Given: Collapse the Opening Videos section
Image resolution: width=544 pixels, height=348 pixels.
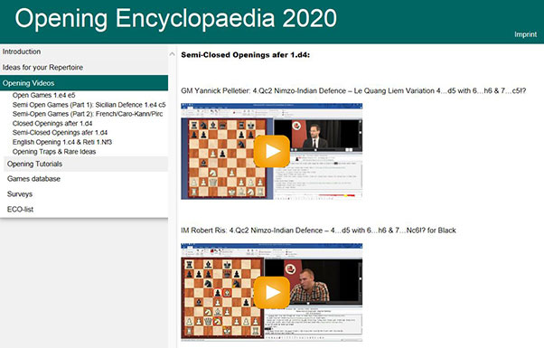Looking at the screenshot, I should coord(84,83).
